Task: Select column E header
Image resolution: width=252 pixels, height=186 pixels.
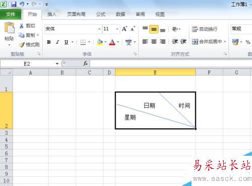Action: click(x=155, y=72)
